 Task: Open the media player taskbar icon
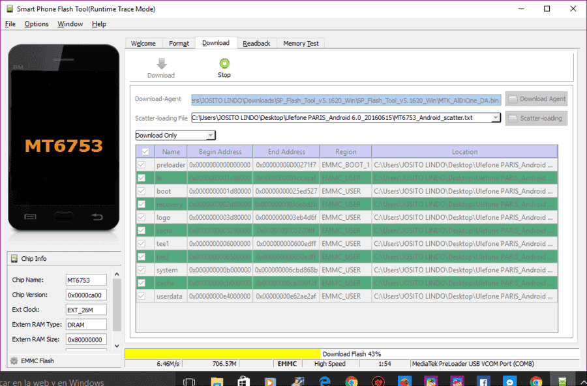[269, 381]
